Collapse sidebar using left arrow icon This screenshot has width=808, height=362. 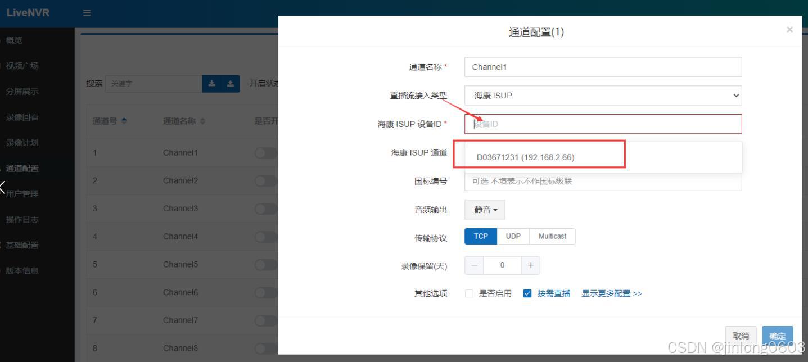click(x=3, y=187)
